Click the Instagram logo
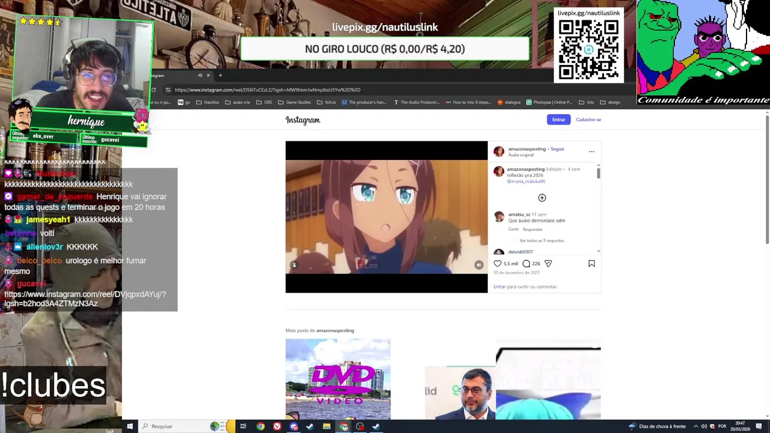 (x=303, y=120)
